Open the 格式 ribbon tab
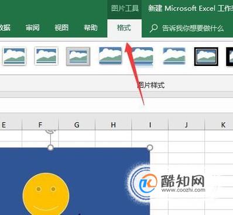This screenshot has height=215, width=233. point(124,28)
